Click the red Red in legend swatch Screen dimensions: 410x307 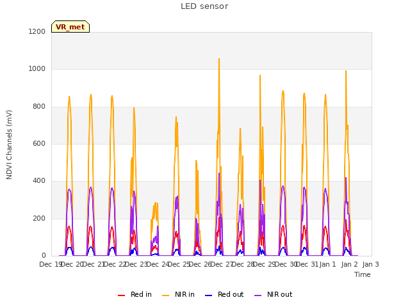click(x=121, y=295)
